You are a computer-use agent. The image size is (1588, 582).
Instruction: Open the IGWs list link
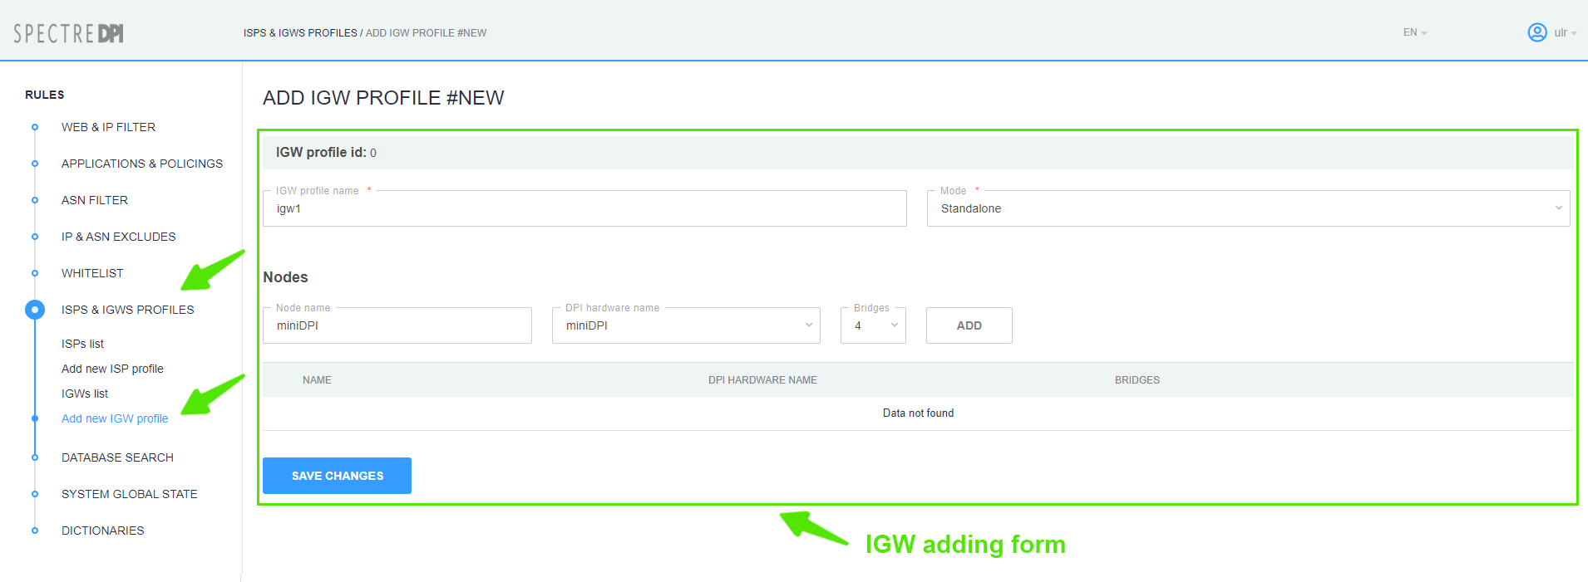pos(85,394)
